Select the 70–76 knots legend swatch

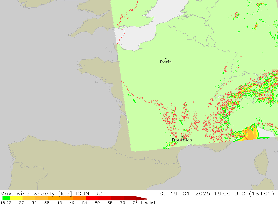130,198
